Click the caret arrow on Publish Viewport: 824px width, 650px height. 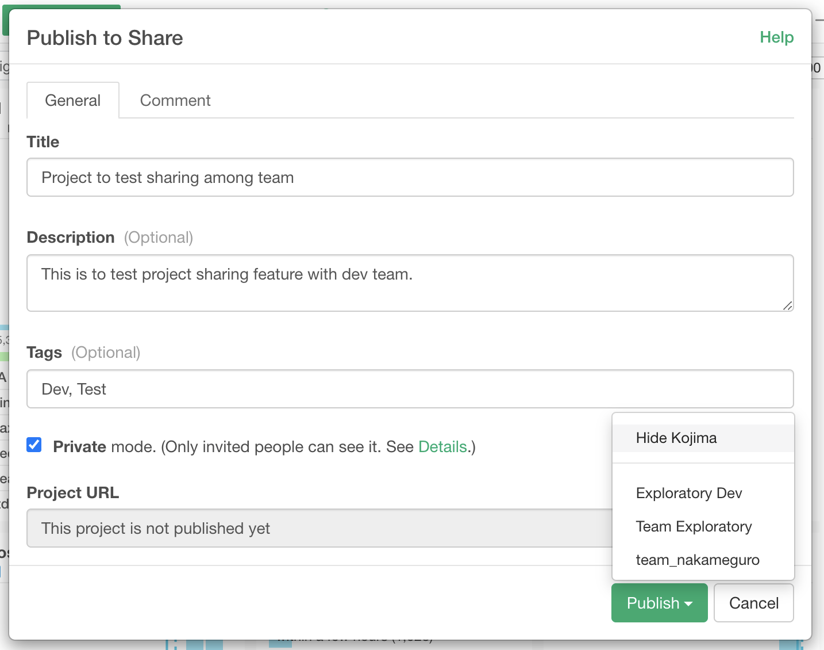click(x=688, y=604)
